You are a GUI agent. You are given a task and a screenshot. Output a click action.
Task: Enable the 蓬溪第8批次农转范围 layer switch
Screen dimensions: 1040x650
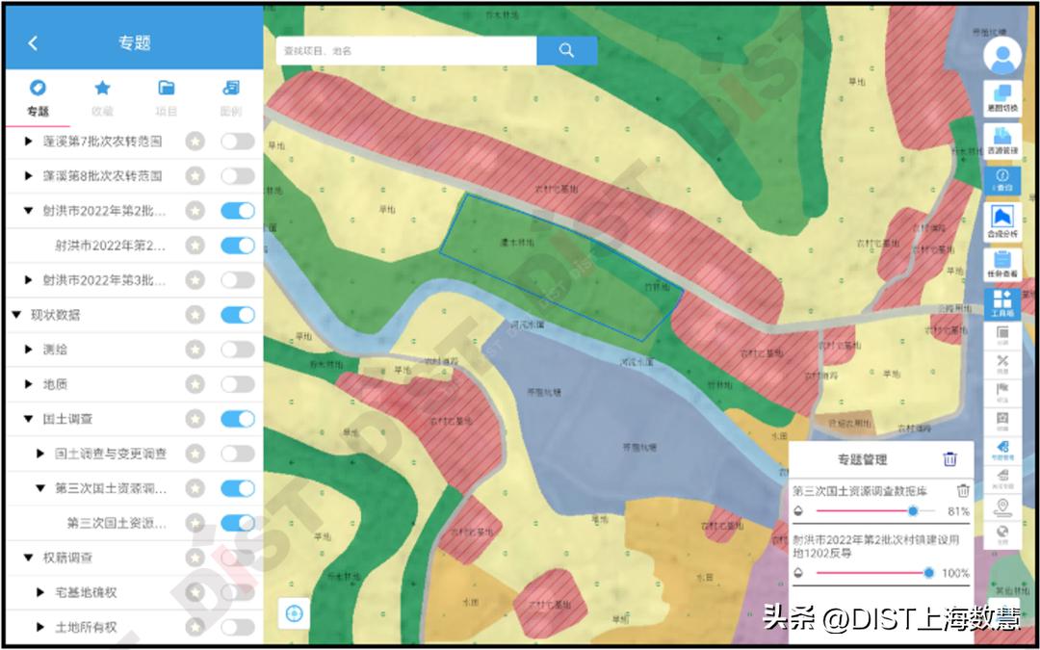point(238,176)
